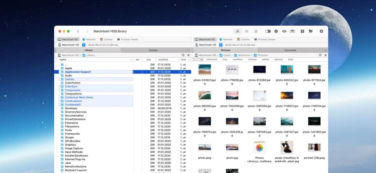
Task: Add a new tab in the left pane
Action: tap(188, 50)
